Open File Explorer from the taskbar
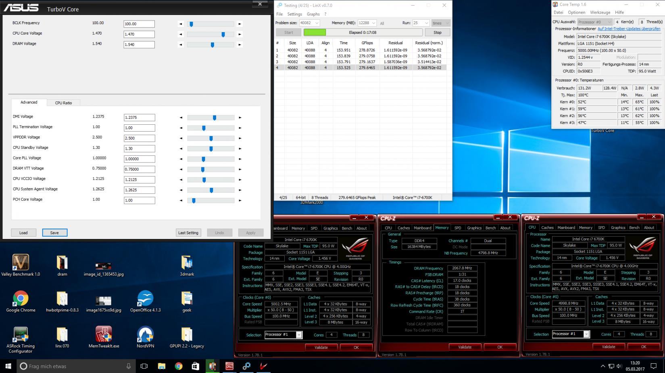 [x=161, y=366]
